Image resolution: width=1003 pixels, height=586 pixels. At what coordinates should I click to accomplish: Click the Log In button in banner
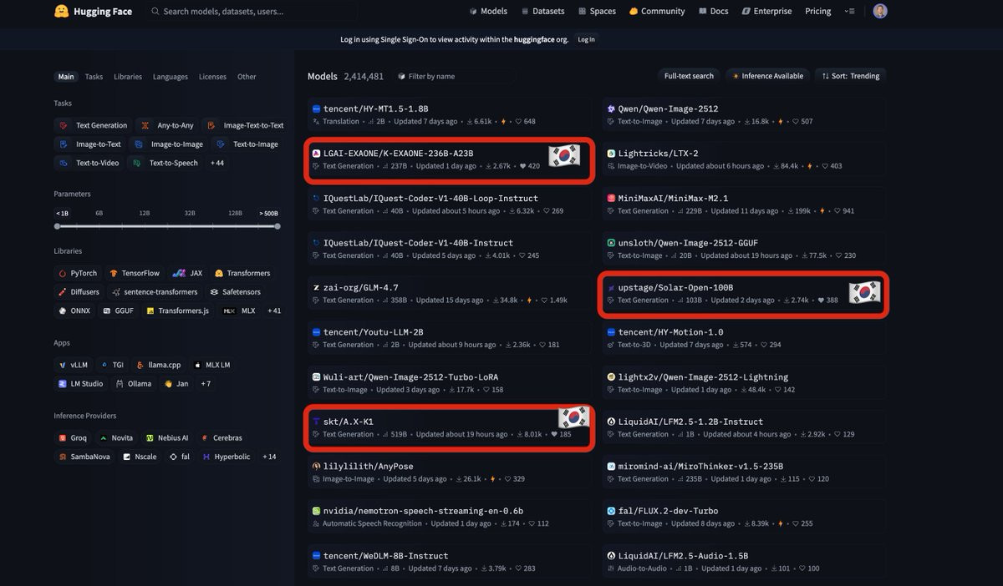587,39
